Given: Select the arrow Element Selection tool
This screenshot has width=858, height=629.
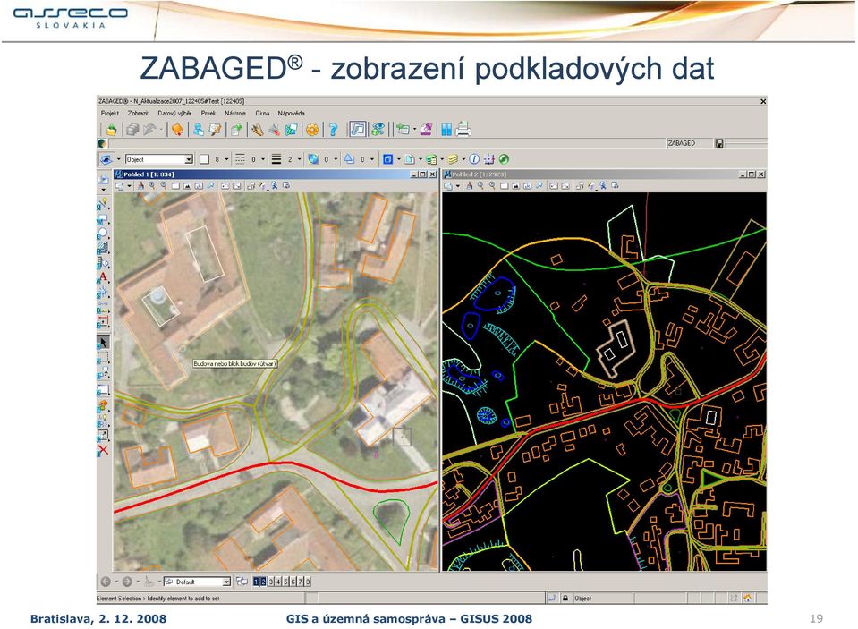Looking at the screenshot, I should click(103, 343).
